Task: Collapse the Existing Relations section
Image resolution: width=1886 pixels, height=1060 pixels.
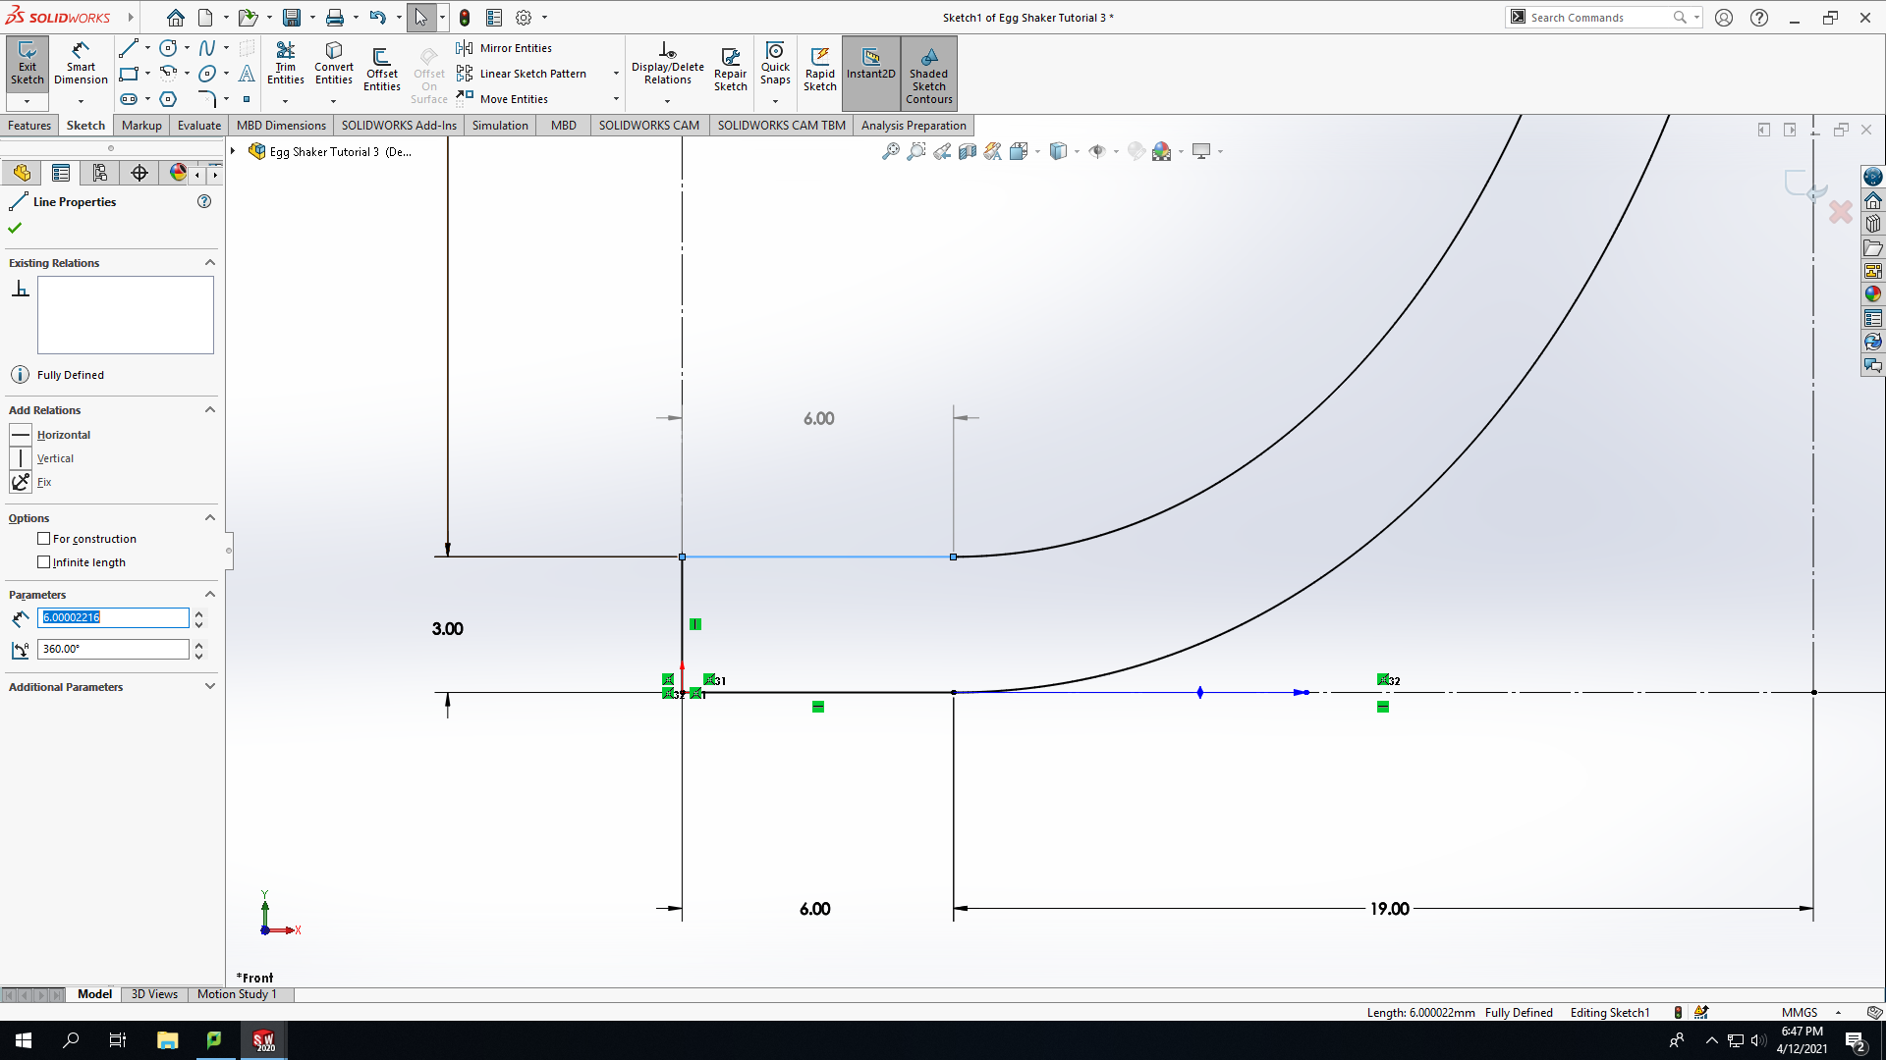Action: click(x=209, y=262)
